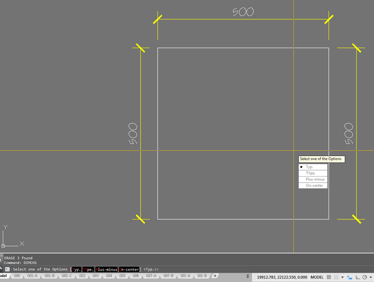The image size is (374, 282).
Task: Toggle snap mode in status bar
Action: [x=336, y=277]
